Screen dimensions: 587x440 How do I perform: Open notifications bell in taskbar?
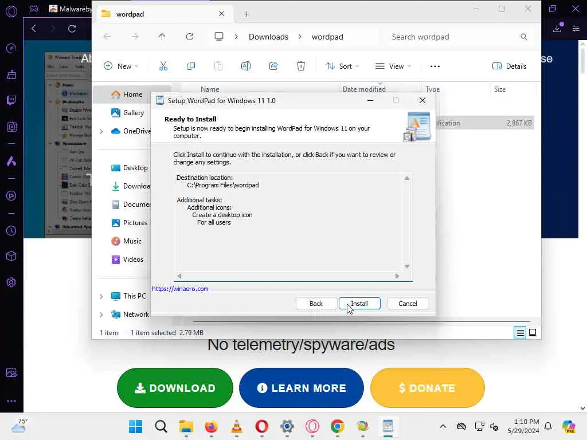[x=548, y=426]
